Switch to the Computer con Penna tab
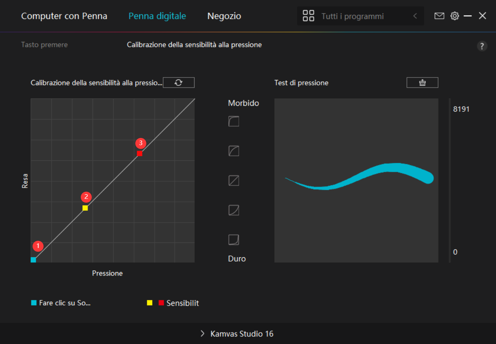496x344 pixels. pyautogui.click(x=64, y=16)
